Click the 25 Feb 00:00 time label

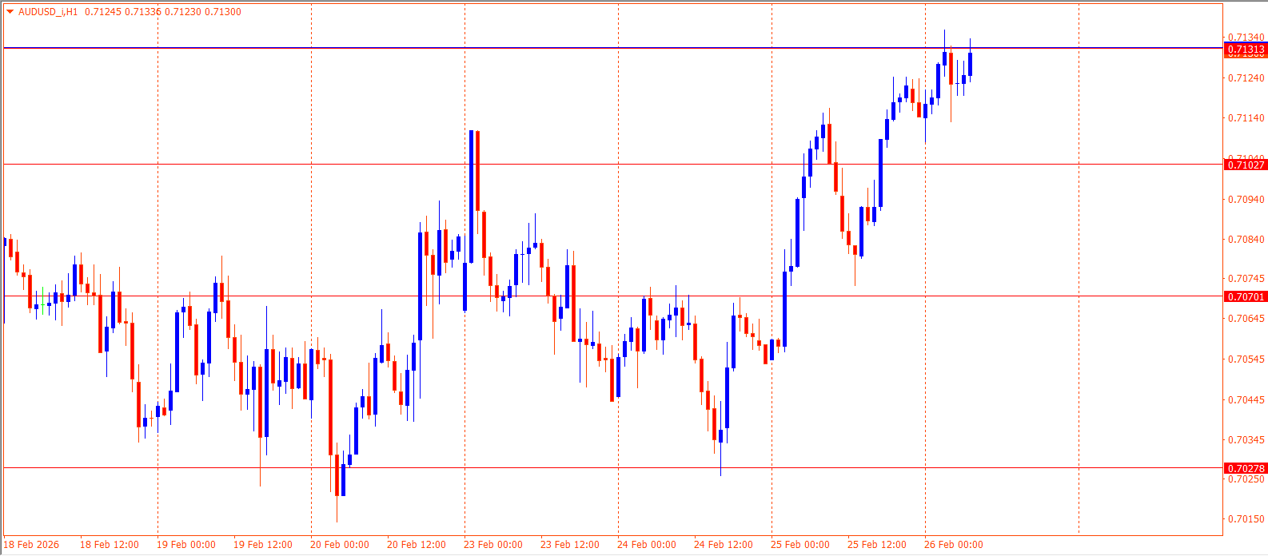[x=800, y=545]
